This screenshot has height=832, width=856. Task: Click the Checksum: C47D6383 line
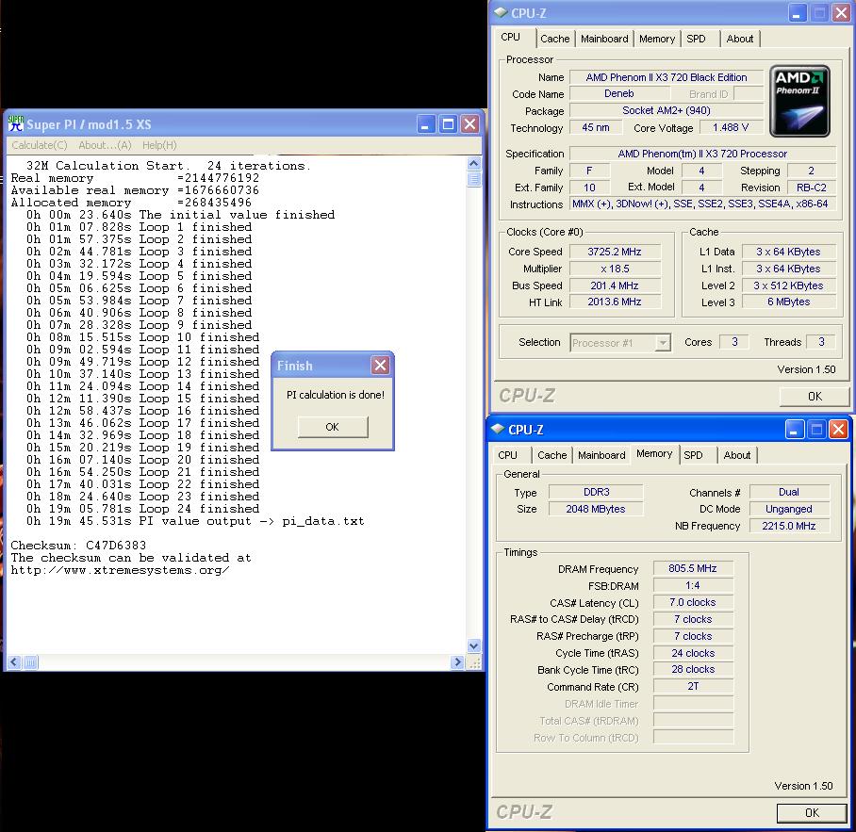(78, 546)
